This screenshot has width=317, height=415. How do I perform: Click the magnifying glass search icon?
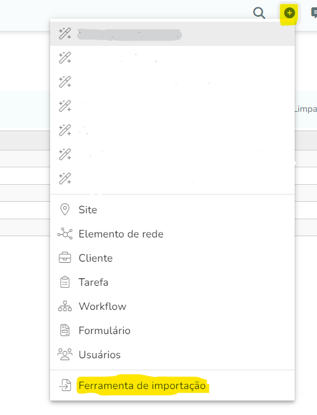259,13
